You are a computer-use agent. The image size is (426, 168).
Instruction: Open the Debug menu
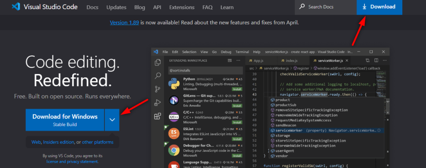click(x=226, y=52)
